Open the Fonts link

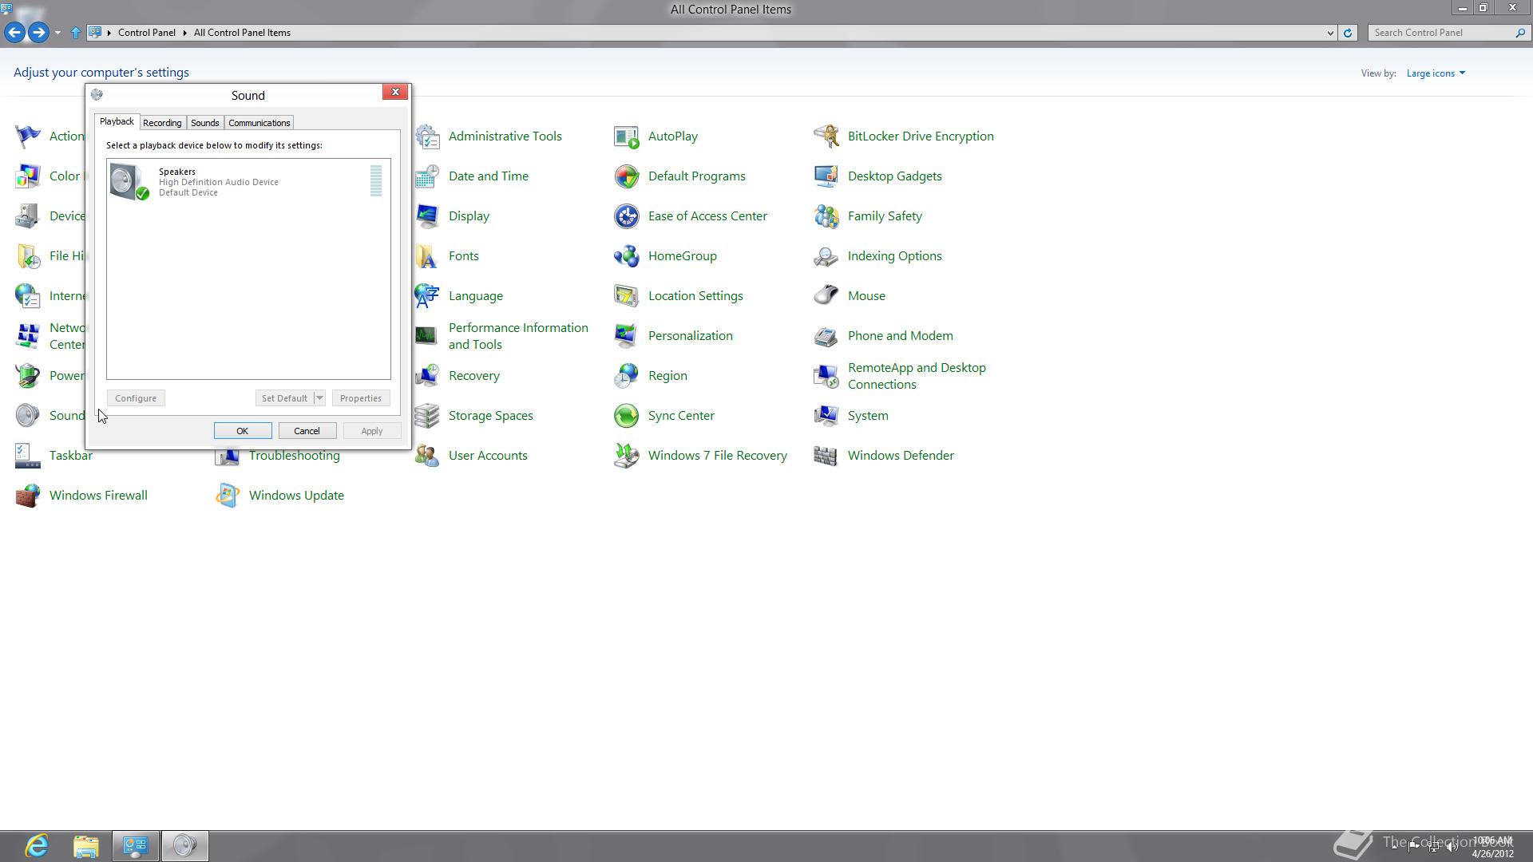[464, 256]
